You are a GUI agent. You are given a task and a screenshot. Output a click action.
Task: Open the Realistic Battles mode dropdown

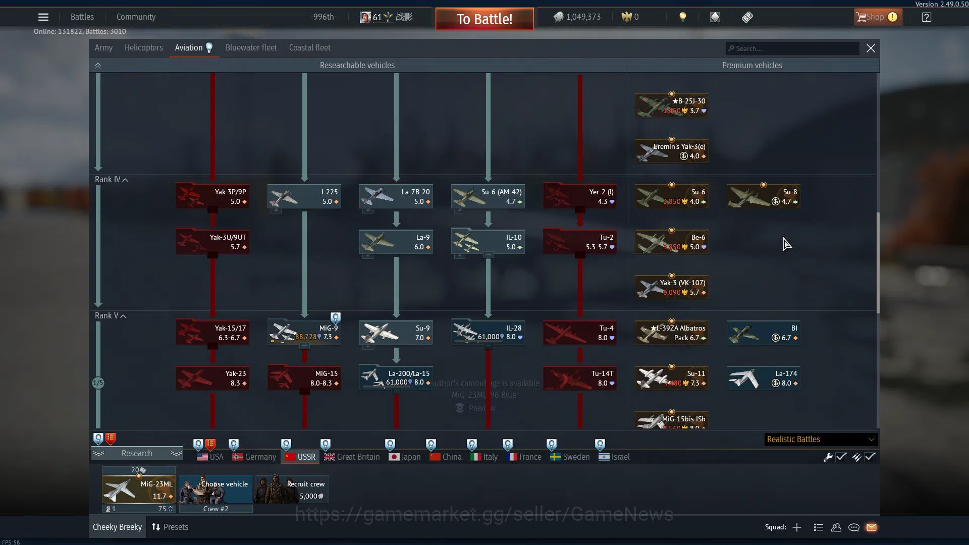(x=821, y=440)
